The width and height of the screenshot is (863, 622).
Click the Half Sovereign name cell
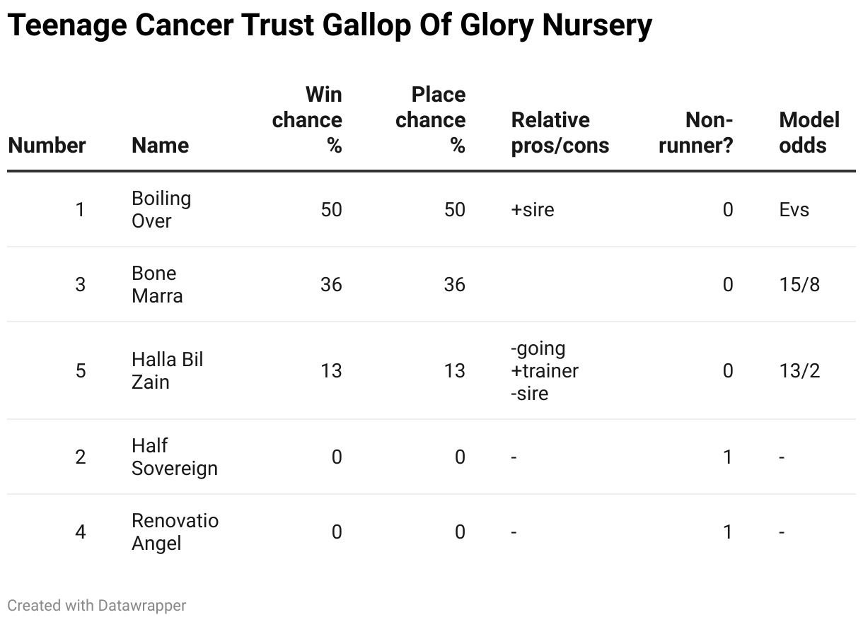coord(174,457)
